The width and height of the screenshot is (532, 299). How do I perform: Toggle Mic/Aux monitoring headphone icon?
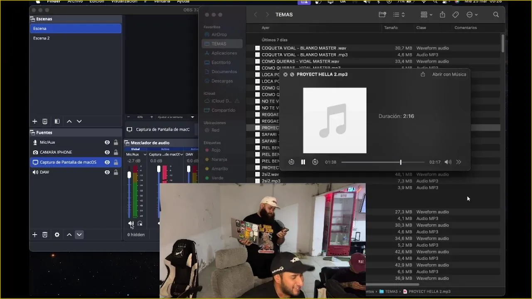pos(140,224)
